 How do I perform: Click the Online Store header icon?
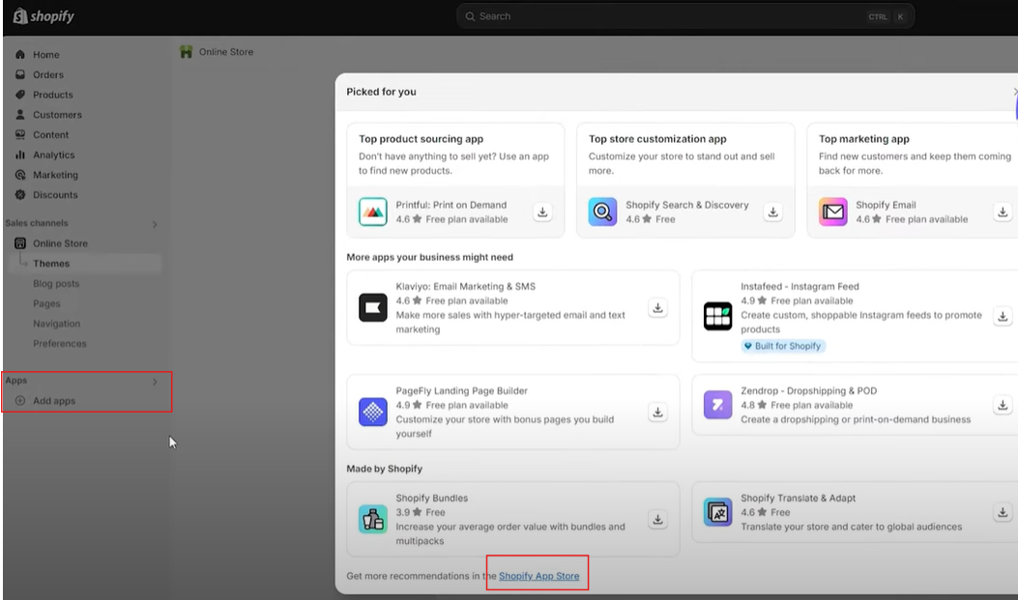187,52
